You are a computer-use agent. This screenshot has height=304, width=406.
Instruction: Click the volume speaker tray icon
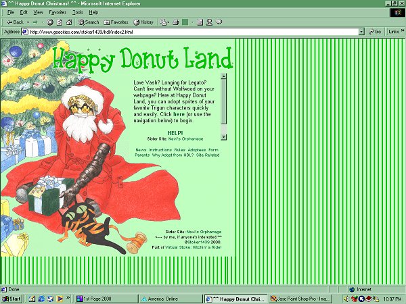346,299
